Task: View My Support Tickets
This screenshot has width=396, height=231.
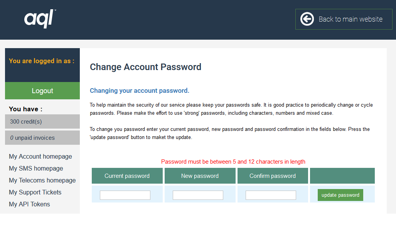Action: tap(35, 192)
